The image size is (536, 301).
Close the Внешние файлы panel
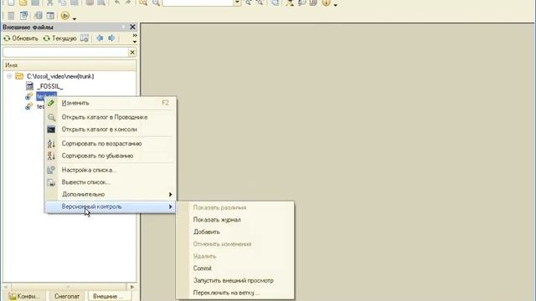[132, 27]
